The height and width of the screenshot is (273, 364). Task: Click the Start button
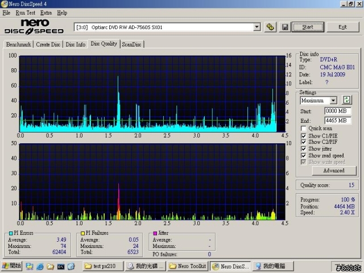pos(308,27)
